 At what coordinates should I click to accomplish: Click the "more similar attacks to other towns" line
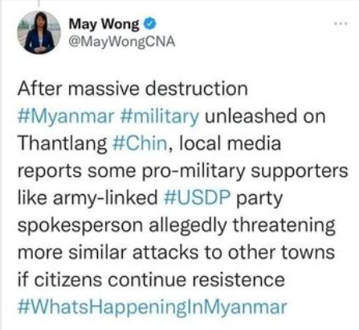click(x=176, y=253)
